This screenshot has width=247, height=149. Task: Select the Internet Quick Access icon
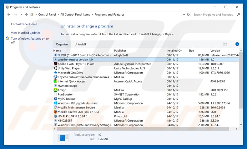[55, 81]
